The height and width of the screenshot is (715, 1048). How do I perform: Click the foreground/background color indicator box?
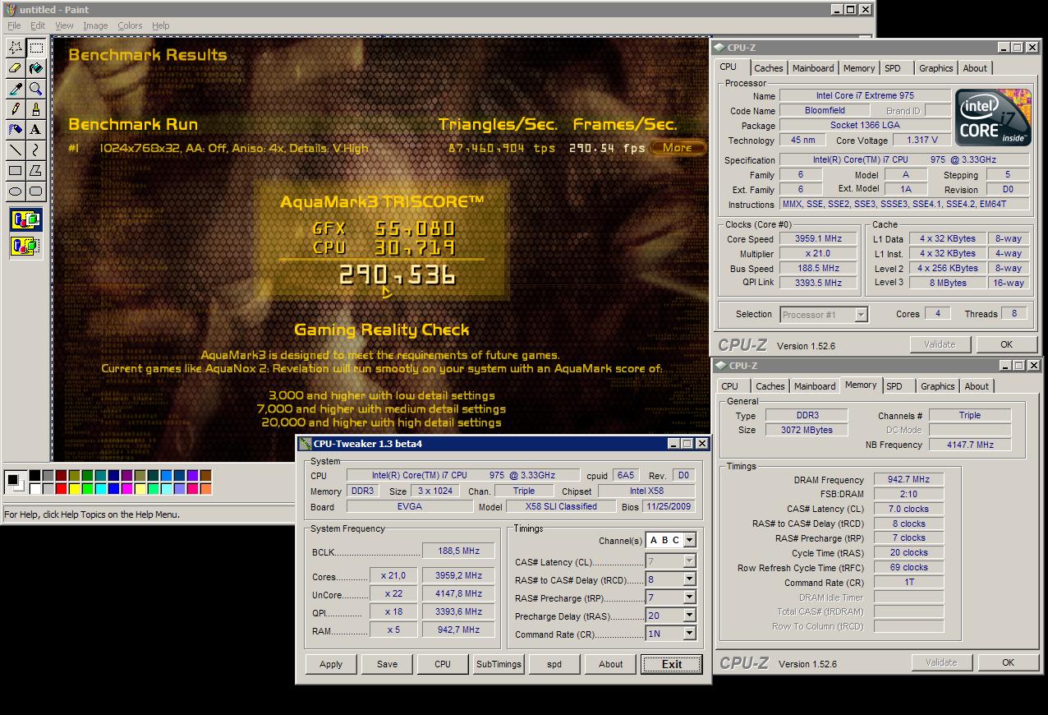(x=15, y=482)
